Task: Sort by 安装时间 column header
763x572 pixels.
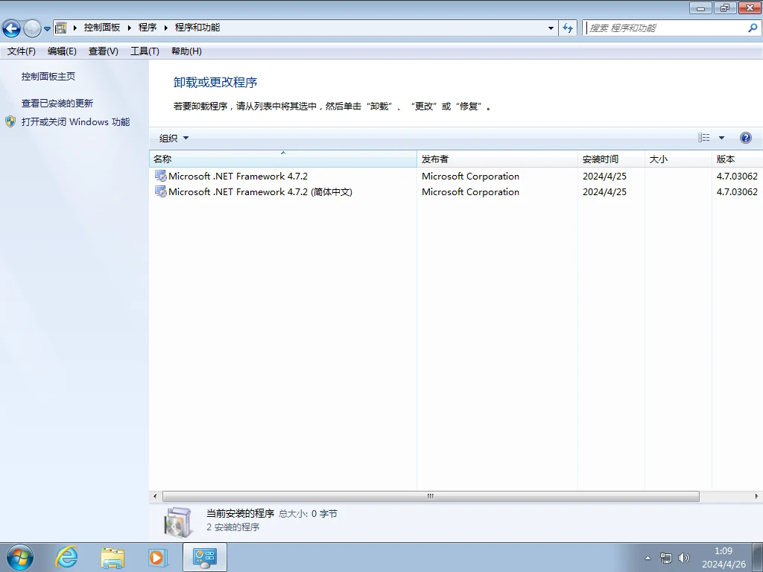Action: [611, 159]
